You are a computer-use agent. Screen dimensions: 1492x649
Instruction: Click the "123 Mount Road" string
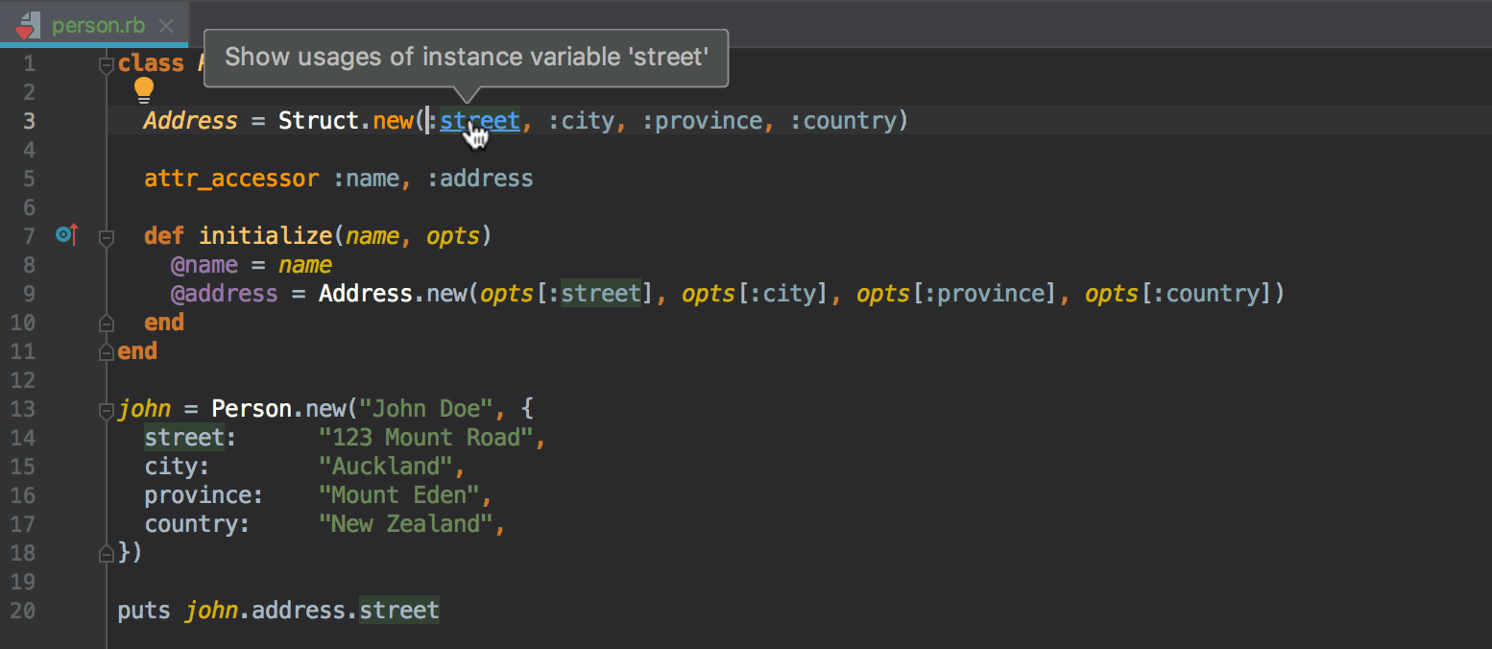[x=426, y=438]
